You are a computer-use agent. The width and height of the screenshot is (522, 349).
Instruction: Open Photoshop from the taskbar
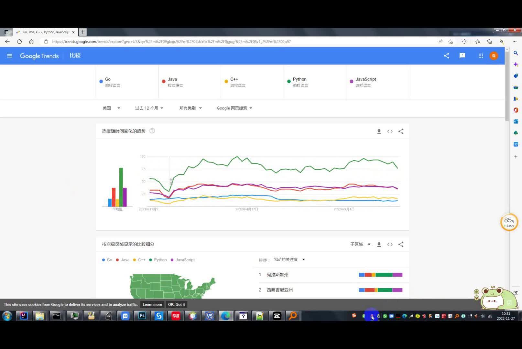click(x=142, y=316)
